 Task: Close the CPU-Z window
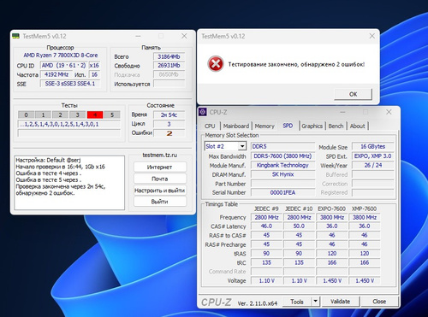tap(389, 112)
